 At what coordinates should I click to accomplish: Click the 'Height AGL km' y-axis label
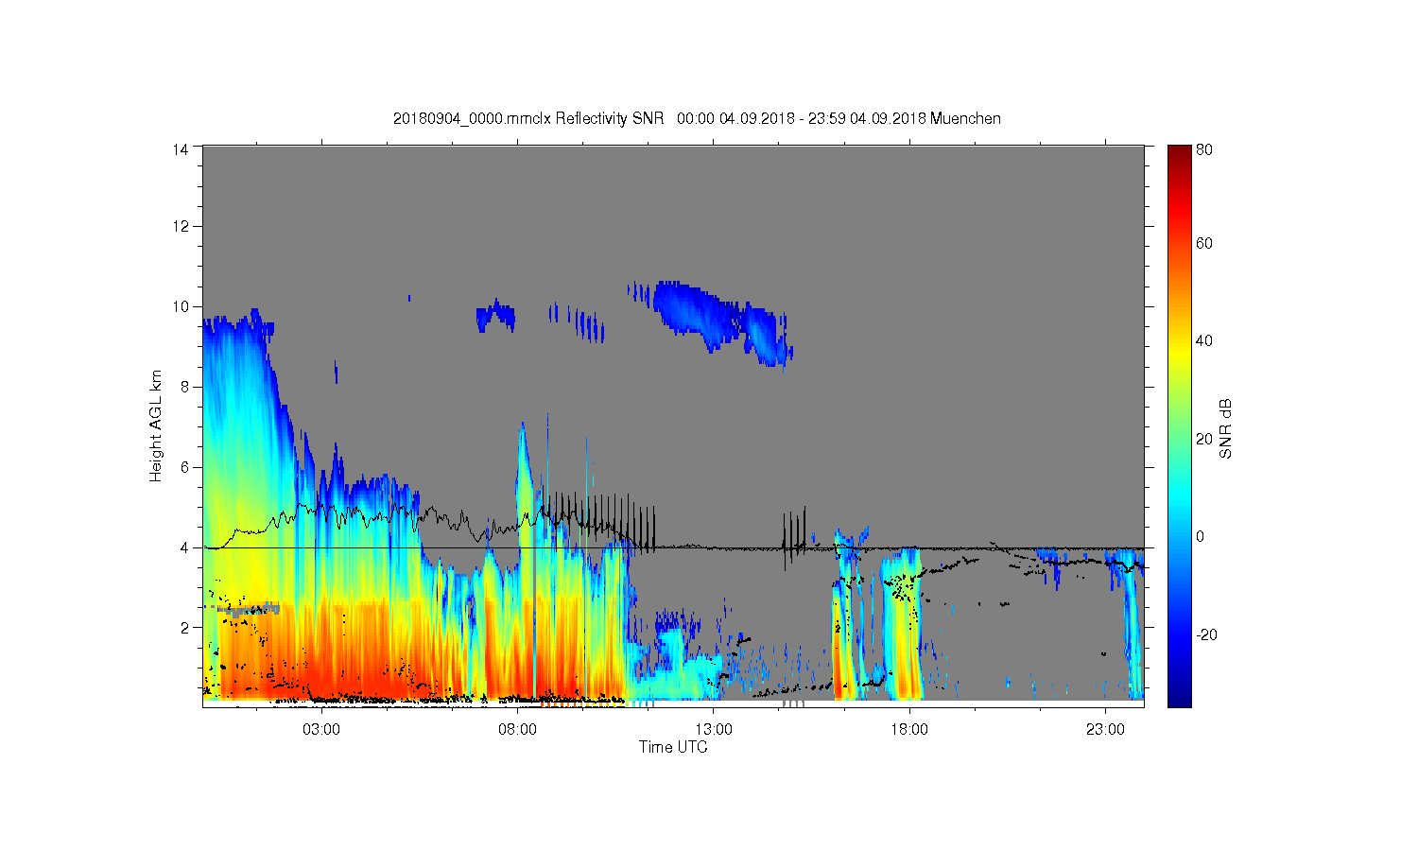tap(155, 425)
